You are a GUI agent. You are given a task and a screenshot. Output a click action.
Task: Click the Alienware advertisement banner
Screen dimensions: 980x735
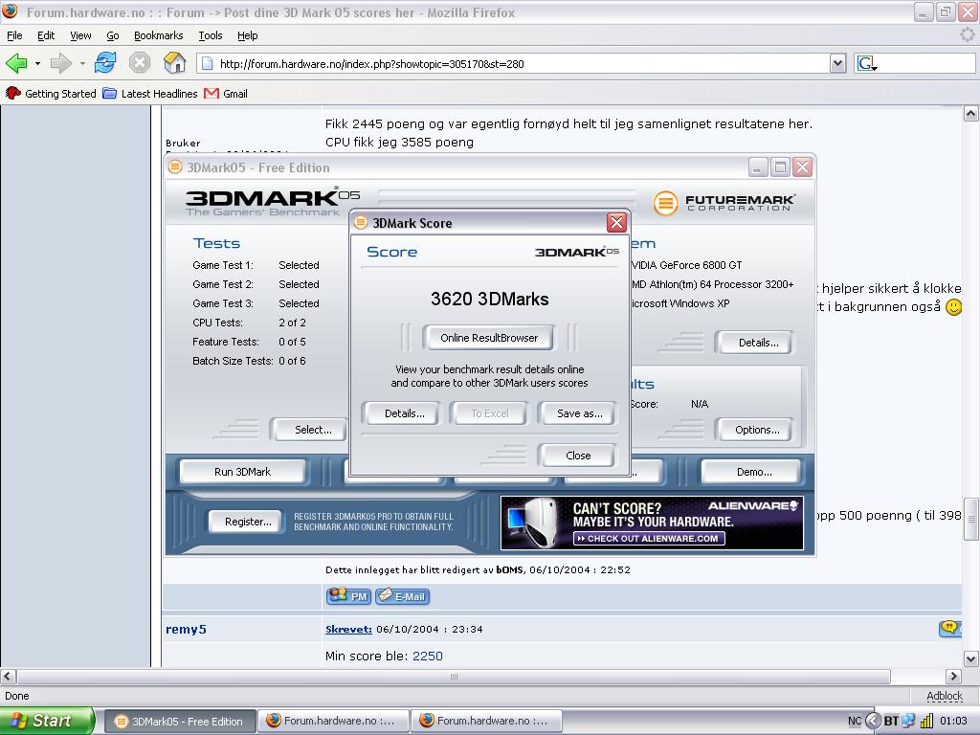(652, 523)
